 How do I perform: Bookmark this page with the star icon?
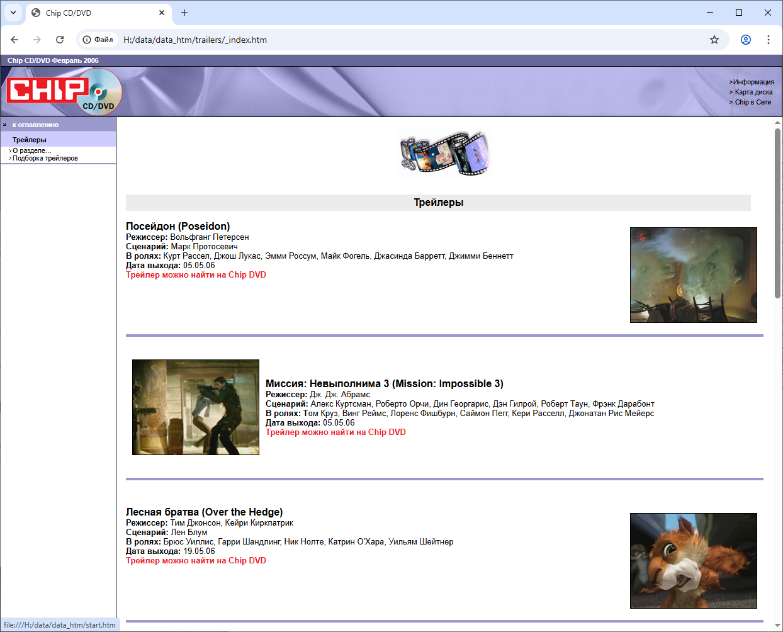714,40
